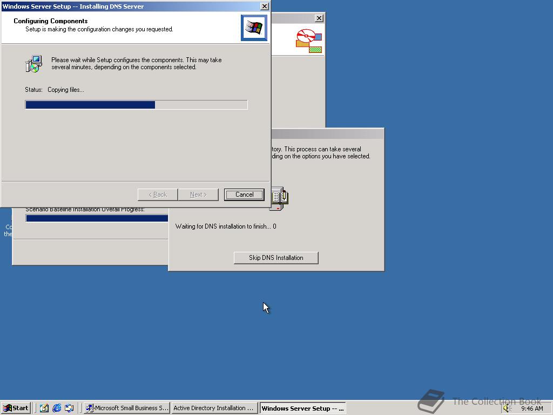553x415 pixels.
Task: Click 'Scenario Baseline Installation Overall Progress' label
Action: (85, 210)
